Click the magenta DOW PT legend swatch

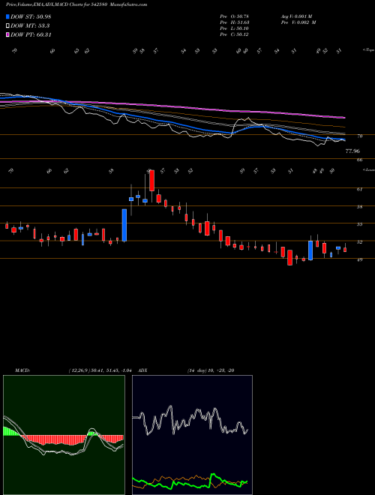[7, 35]
